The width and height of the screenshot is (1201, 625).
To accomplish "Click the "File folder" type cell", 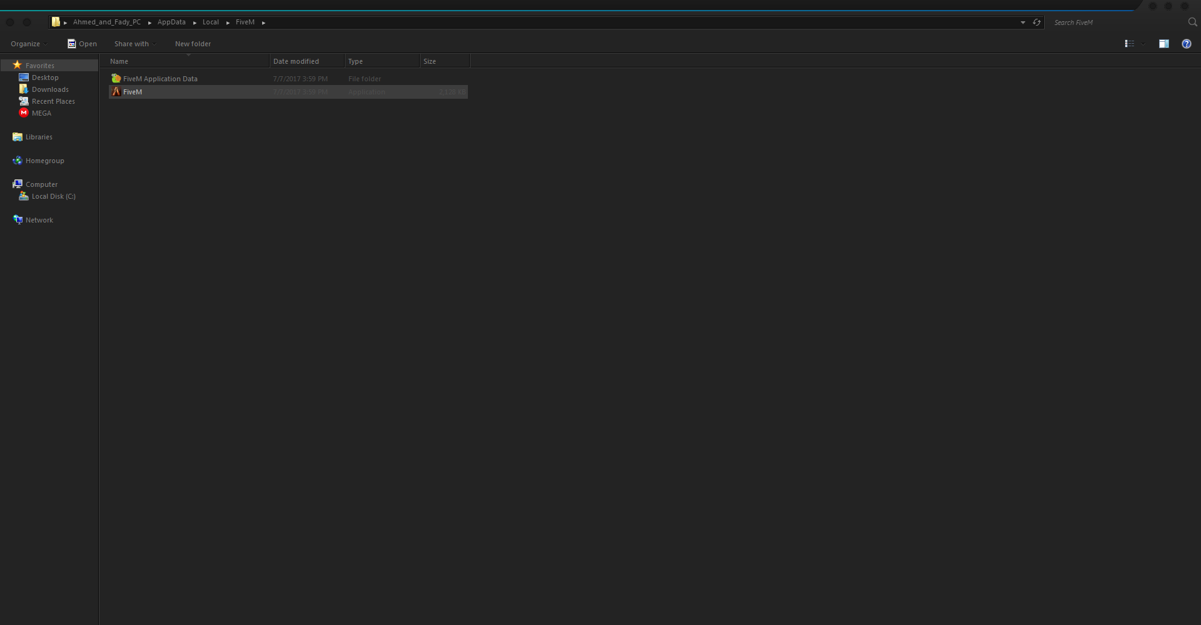I will [365, 79].
